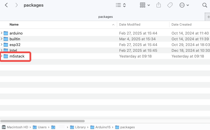Click the Tags icon in toolbar
The height and width of the screenshot is (130, 210).
tap(170, 5)
